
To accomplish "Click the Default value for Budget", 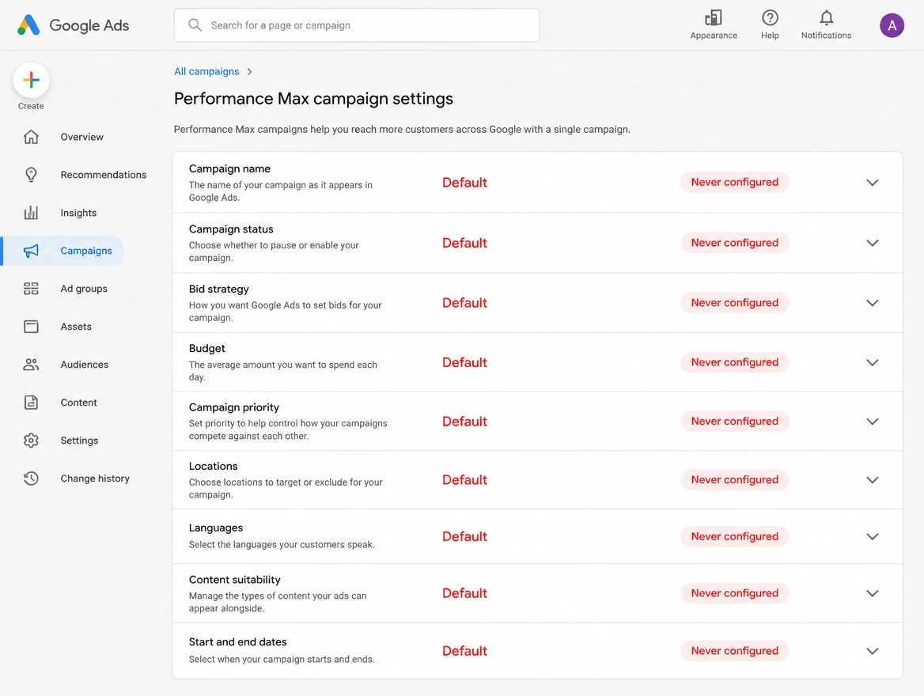I will [x=464, y=362].
